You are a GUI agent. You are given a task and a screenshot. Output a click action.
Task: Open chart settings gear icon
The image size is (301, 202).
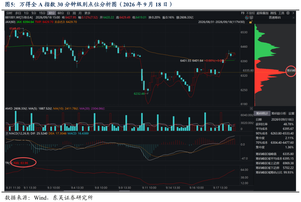(x=288, y=13)
